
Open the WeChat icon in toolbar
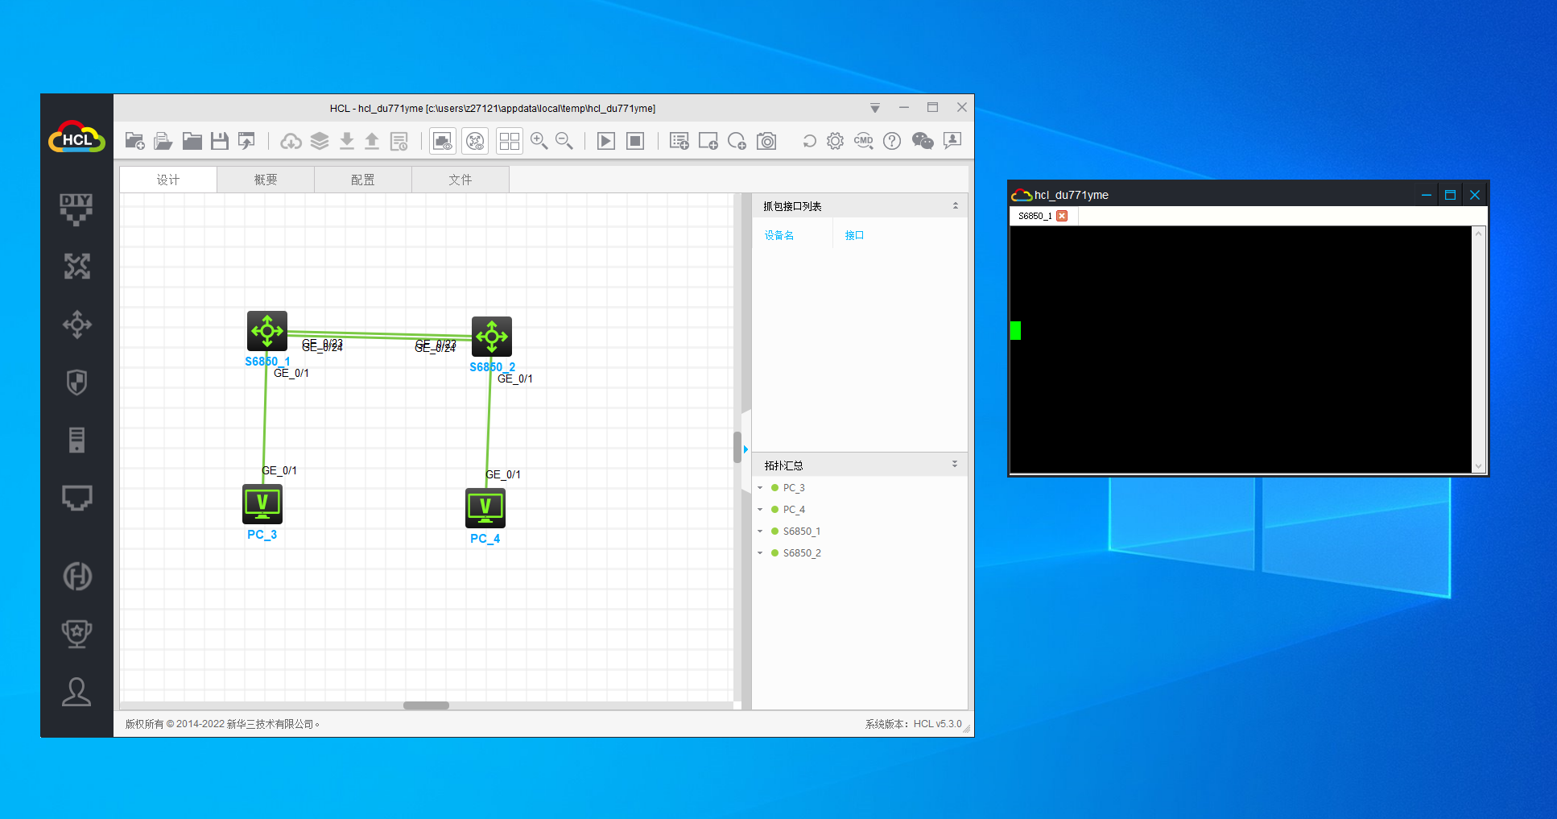(922, 141)
